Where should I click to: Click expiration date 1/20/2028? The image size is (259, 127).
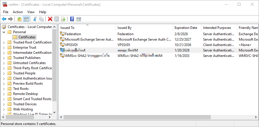182,50
